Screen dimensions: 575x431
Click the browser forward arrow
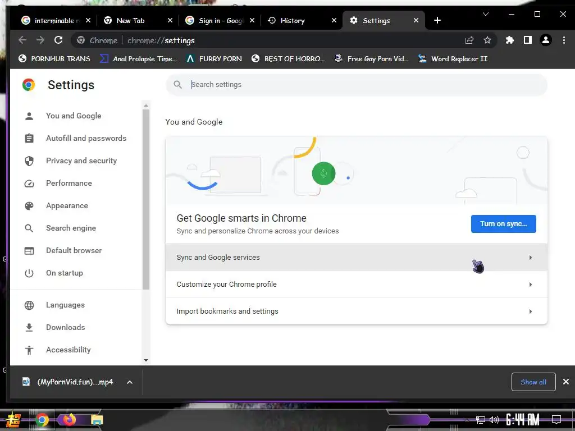[x=40, y=40]
